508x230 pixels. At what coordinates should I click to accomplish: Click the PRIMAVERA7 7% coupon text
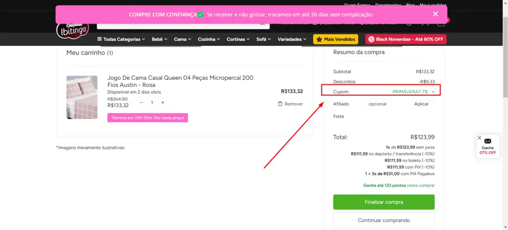[x=410, y=92]
